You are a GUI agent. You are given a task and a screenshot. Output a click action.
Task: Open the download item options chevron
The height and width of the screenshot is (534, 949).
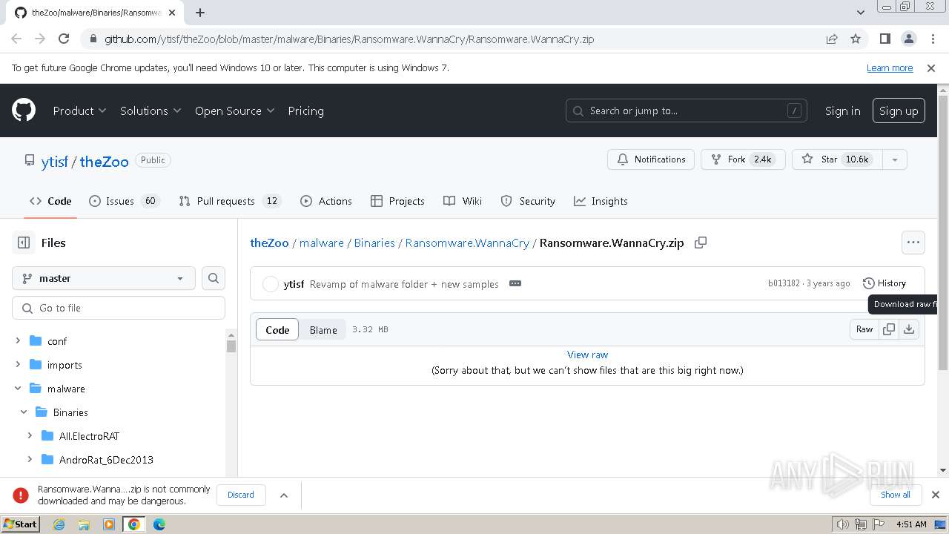coord(283,495)
